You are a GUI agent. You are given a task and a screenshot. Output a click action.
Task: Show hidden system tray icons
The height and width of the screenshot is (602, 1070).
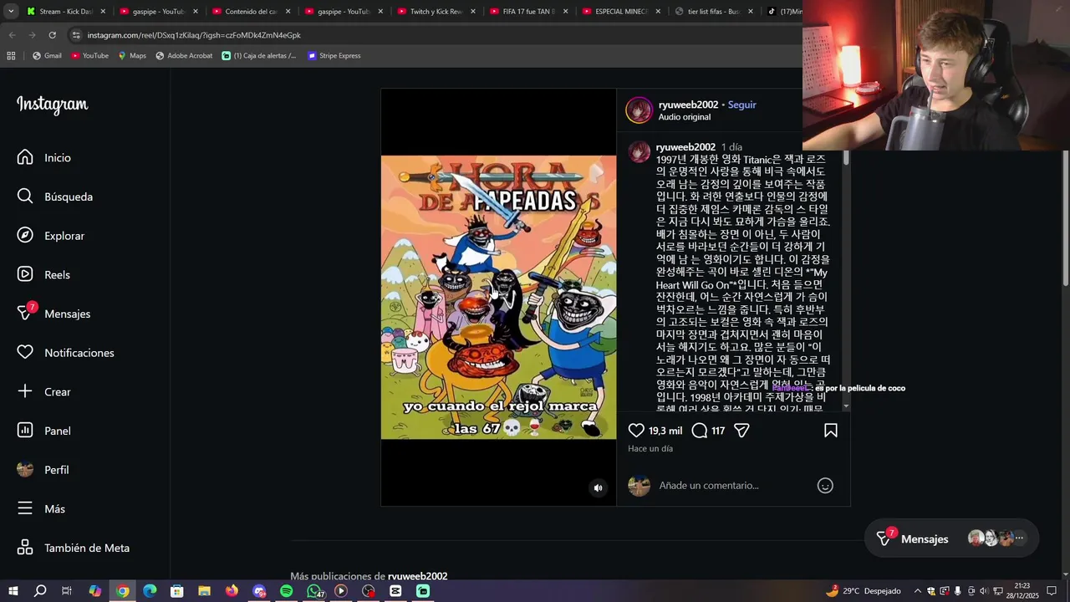[x=917, y=591]
